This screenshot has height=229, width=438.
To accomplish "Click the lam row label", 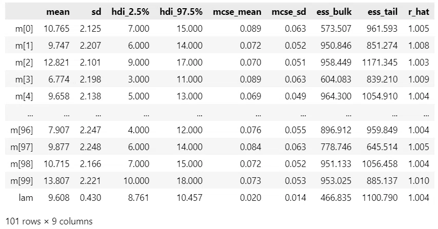I will [26, 198].
